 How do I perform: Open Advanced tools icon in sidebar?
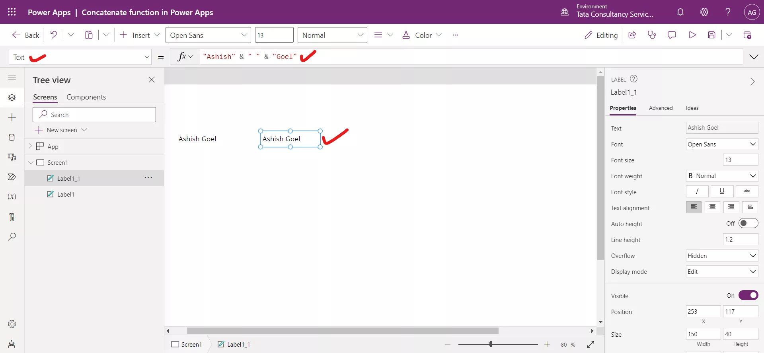coord(12,216)
